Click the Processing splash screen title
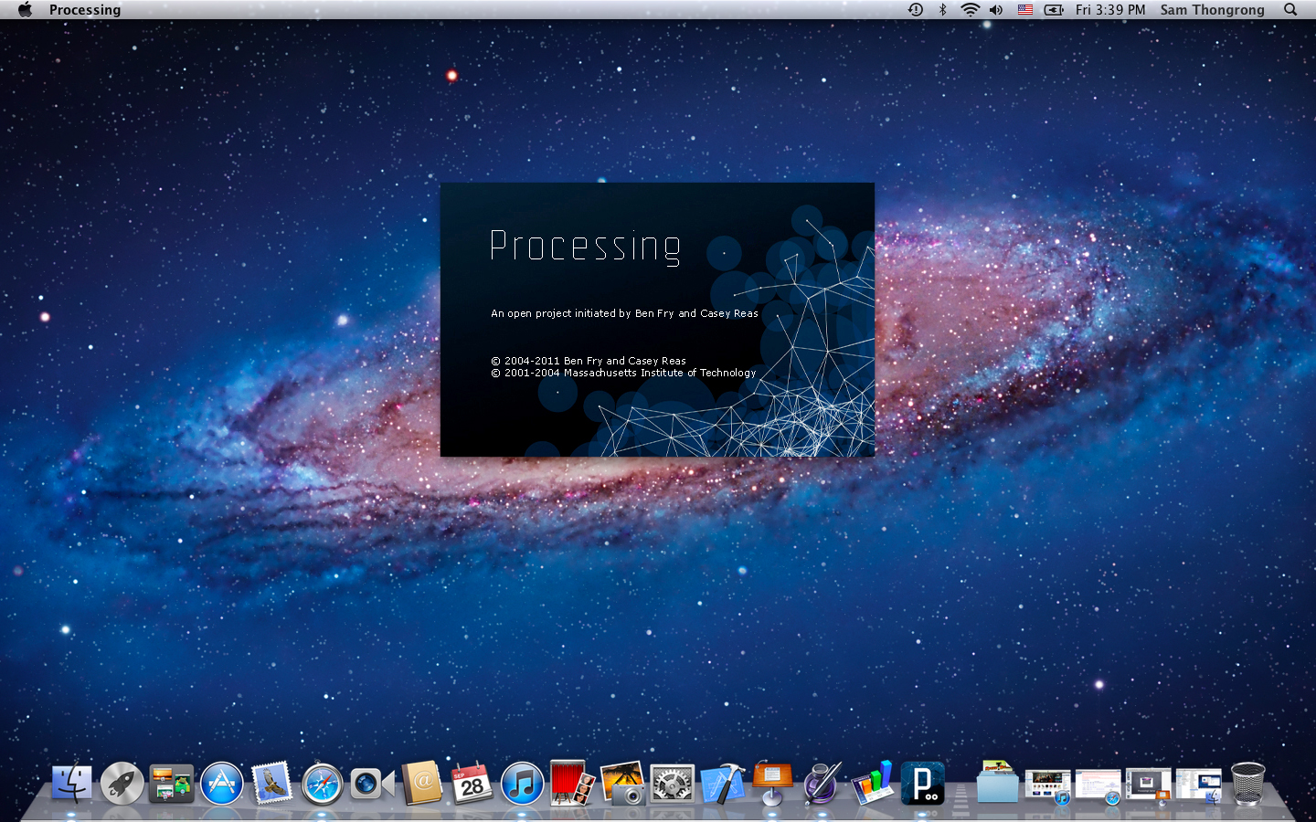 (586, 247)
